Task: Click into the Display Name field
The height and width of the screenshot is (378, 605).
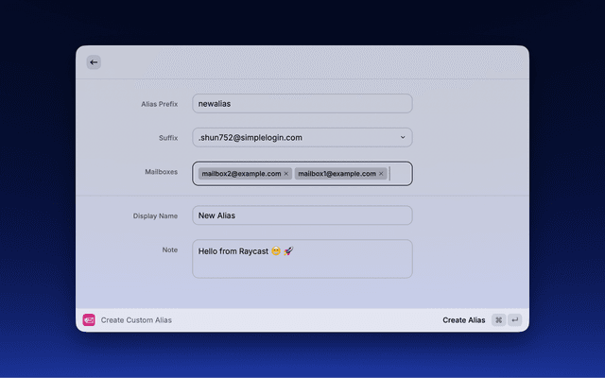Action: click(302, 215)
